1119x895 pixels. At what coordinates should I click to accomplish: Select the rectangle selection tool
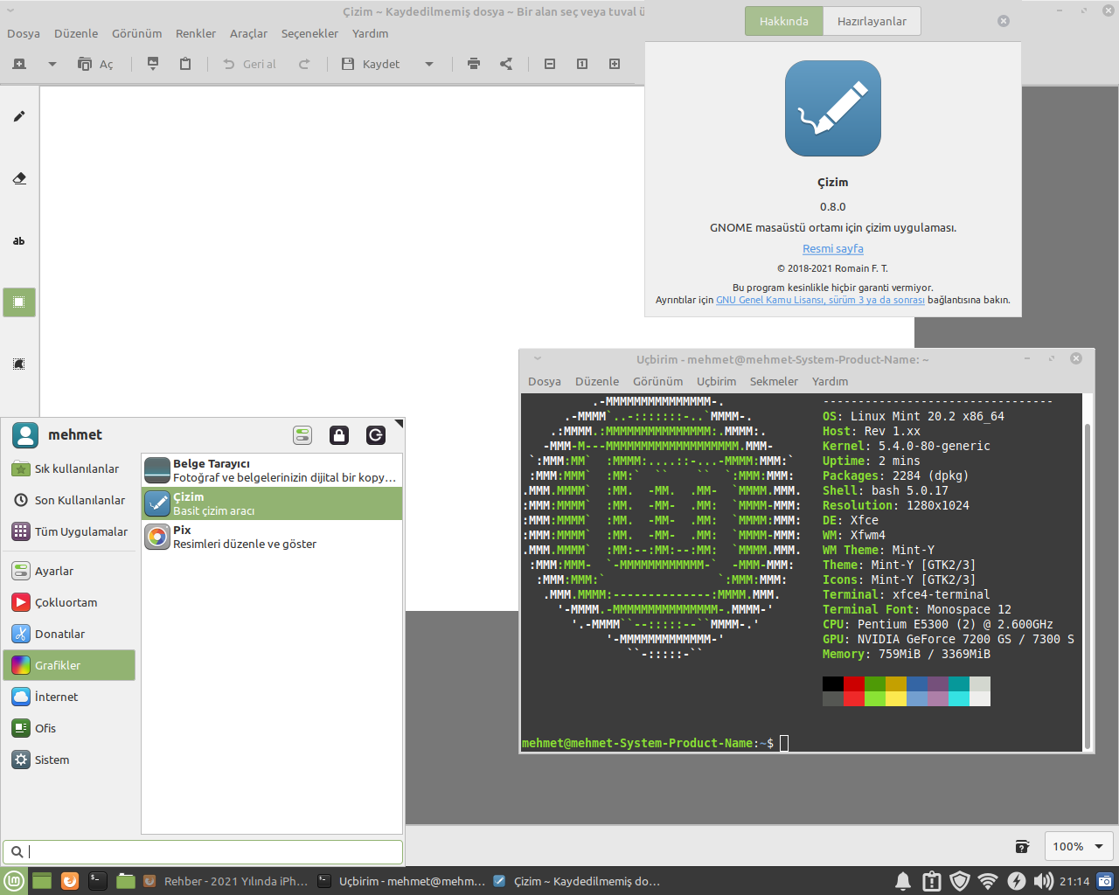point(19,302)
